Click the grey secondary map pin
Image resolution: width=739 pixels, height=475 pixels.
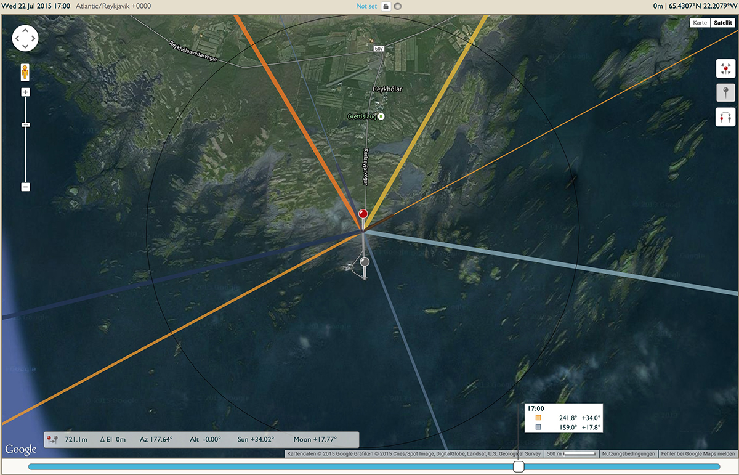(365, 262)
